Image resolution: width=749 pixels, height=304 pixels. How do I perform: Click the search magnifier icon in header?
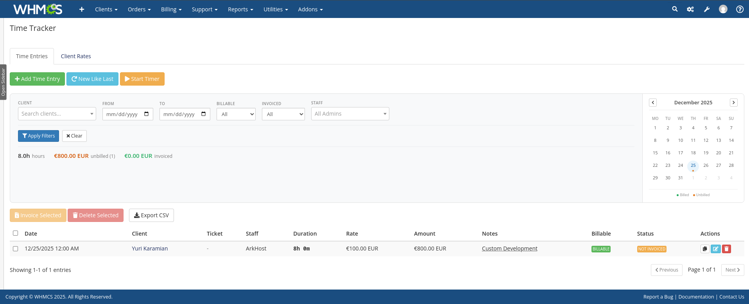pyautogui.click(x=675, y=9)
